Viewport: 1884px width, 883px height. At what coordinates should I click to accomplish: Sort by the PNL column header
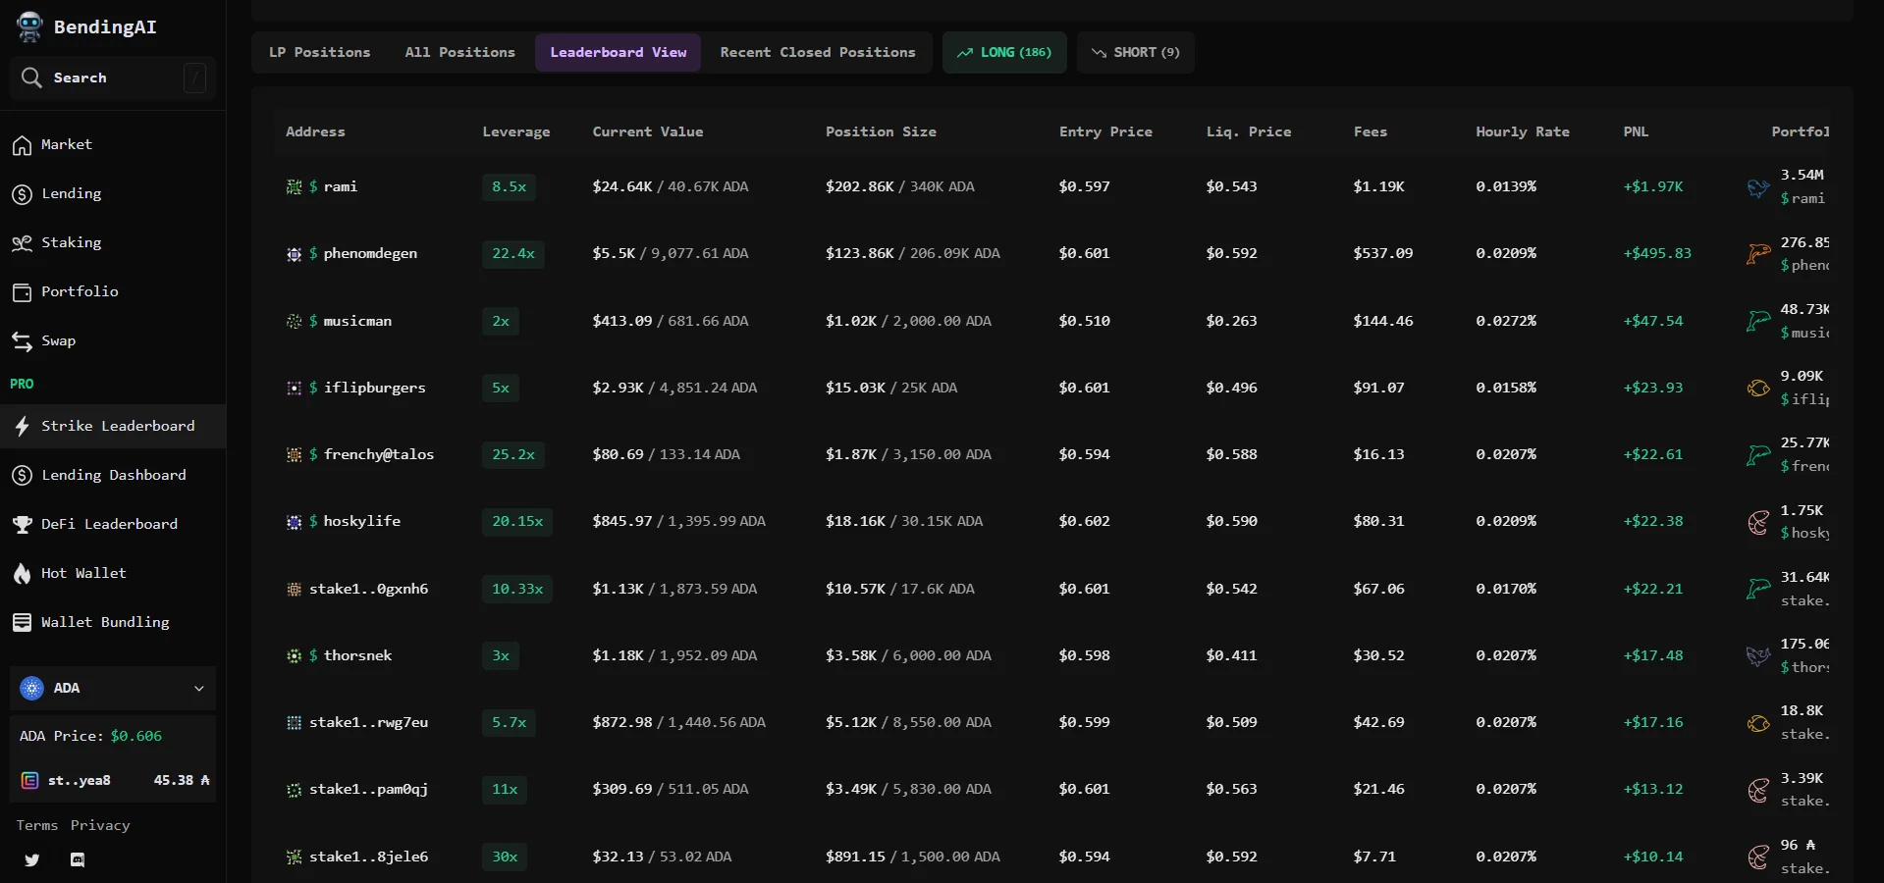[x=1636, y=132]
